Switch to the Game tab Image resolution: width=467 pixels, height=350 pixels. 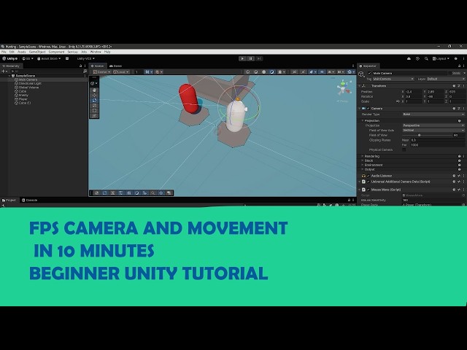(115, 66)
